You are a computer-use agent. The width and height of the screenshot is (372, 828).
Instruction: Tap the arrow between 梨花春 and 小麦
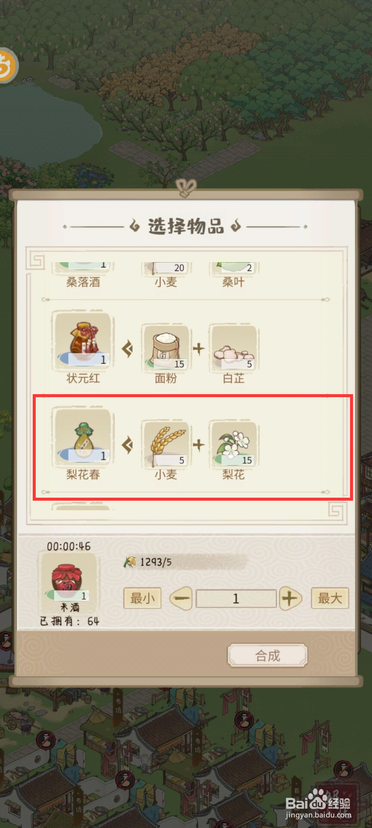(127, 445)
